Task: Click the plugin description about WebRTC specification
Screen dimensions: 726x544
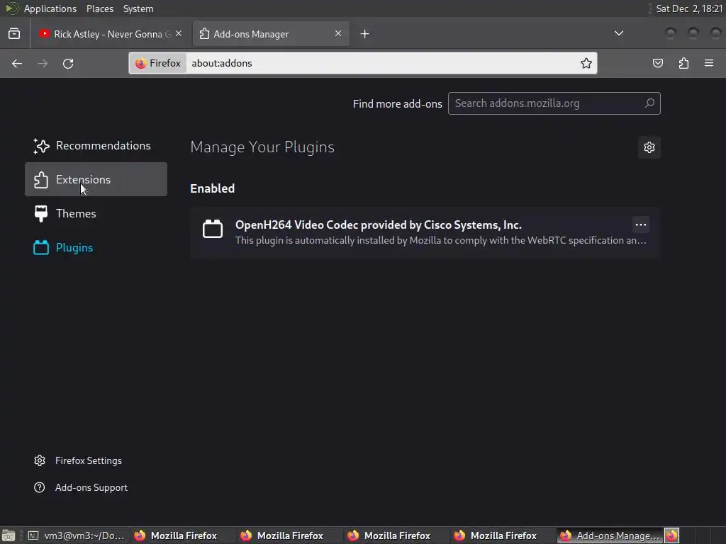Action: click(441, 241)
